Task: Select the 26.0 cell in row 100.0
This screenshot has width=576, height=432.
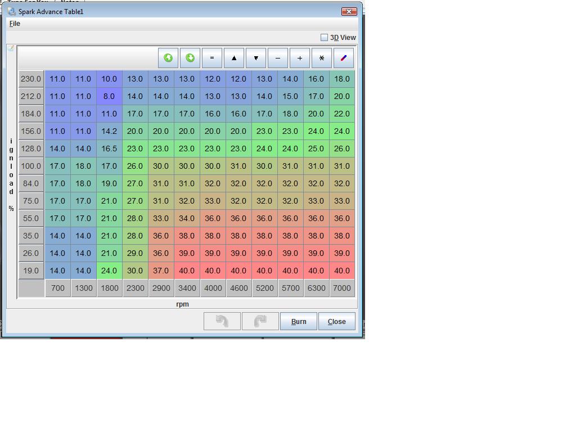Action: [x=135, y=166]
